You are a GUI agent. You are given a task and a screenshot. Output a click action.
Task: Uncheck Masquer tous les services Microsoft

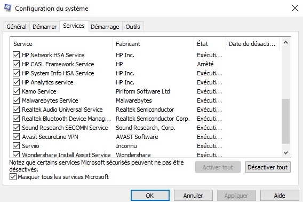pos(13,177)
